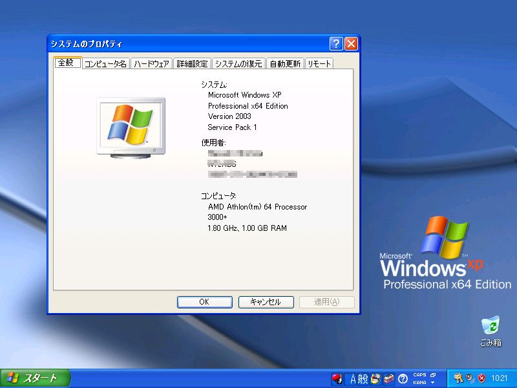517x388 pixels.
Task: Open the 詳細設定 tab
Action: (x=192, y=63)
